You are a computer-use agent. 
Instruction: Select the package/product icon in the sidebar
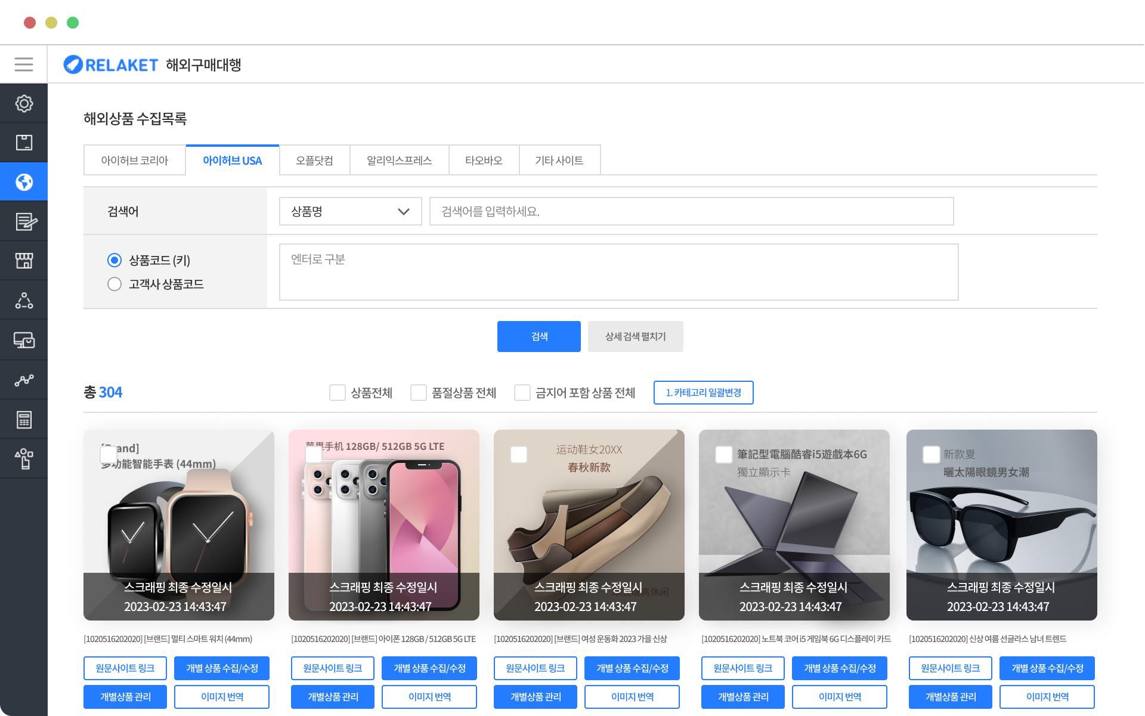[x=24, y=142]
